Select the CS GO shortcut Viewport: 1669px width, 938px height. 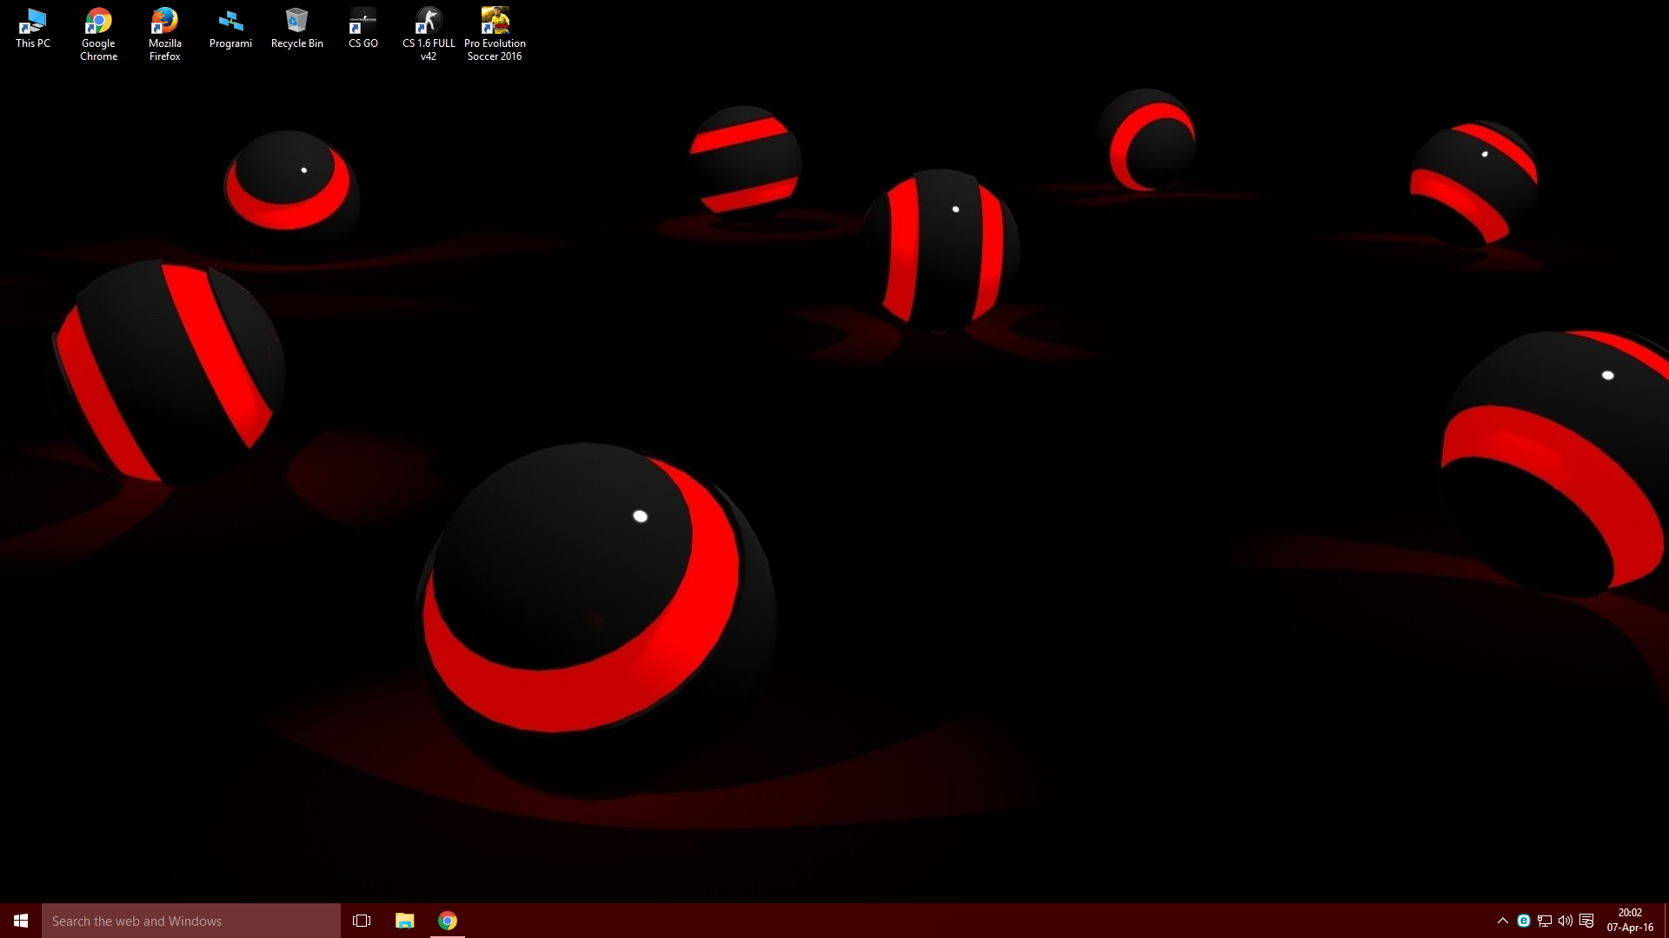[363, 28]
